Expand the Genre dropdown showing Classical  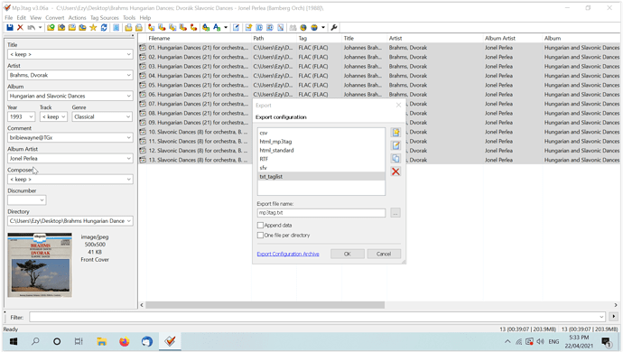pyautogui.click(x=128, y=116)
